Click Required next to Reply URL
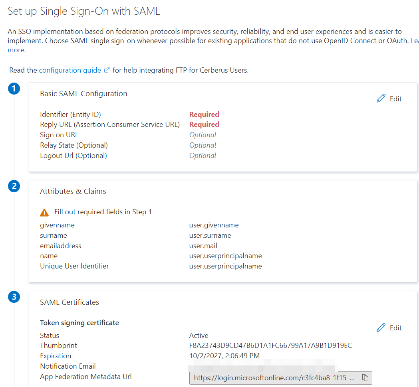 tap(204, 124)
